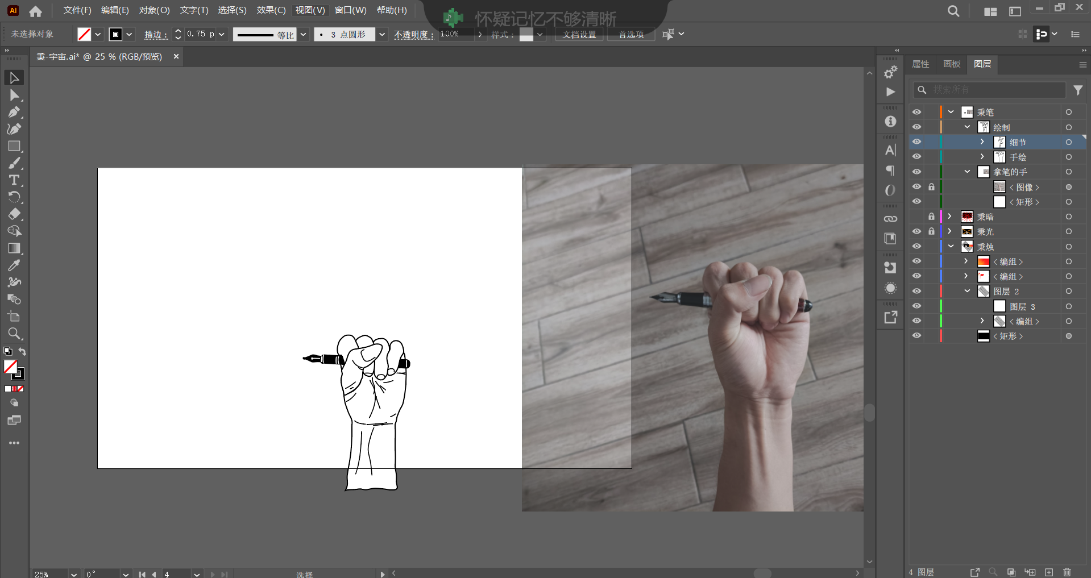Select the Eraser tool
Viewport: 1091px width, 578px height.
click(x=14, y=214)
